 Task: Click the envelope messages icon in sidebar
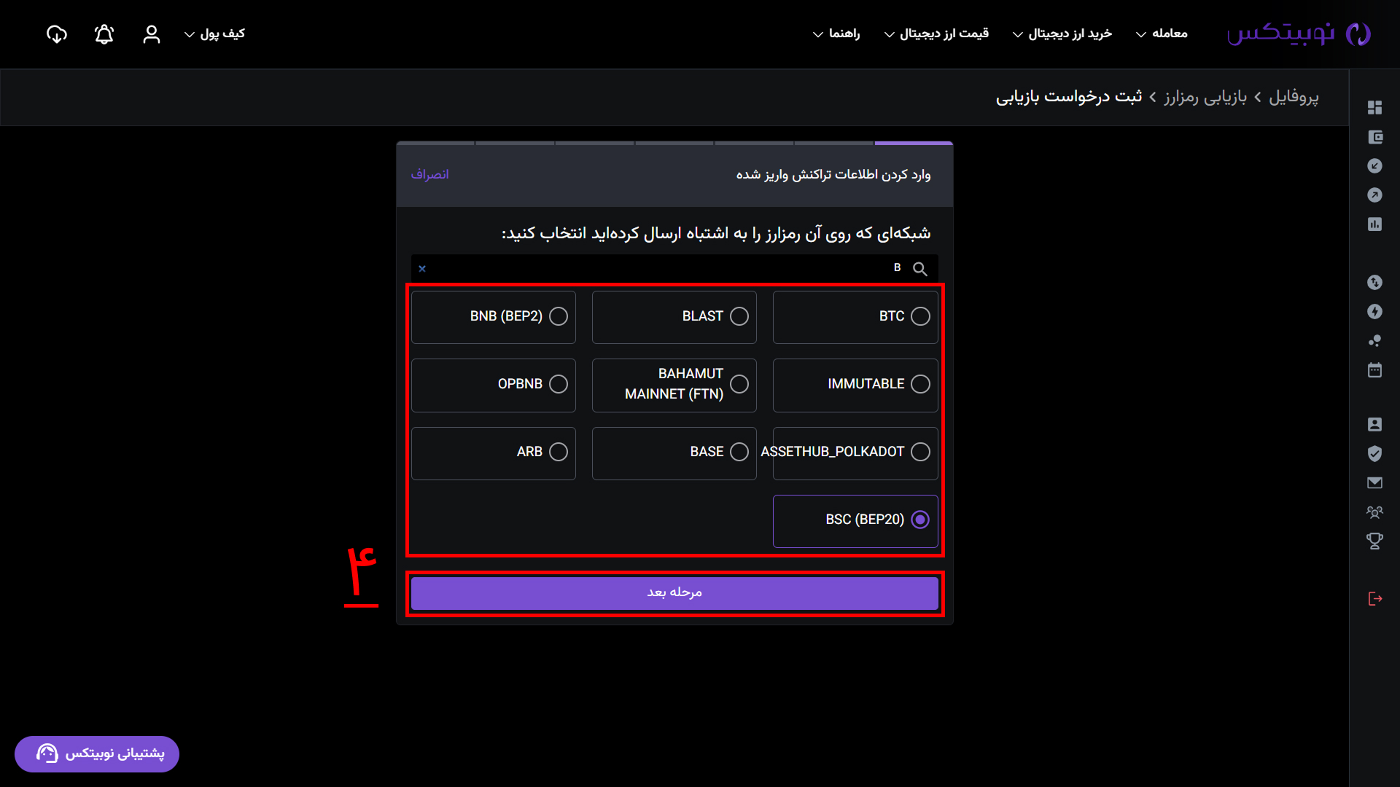point(1374,482)
